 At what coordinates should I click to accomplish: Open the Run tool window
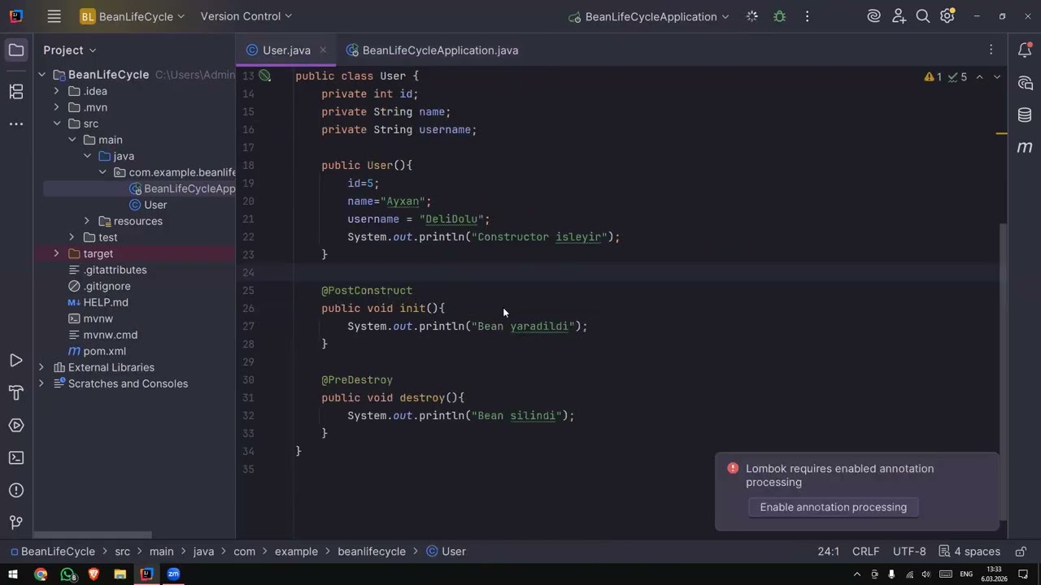pyautogui.click(x=16, y=360)
